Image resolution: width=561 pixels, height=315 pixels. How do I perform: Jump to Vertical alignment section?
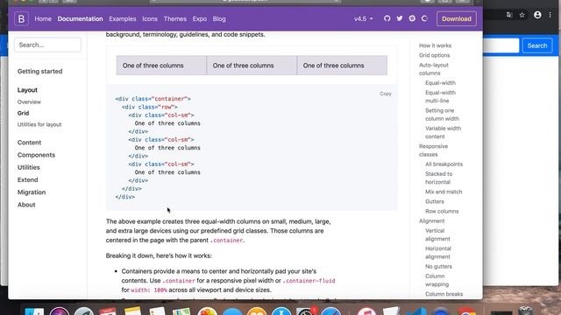[437, 234]
